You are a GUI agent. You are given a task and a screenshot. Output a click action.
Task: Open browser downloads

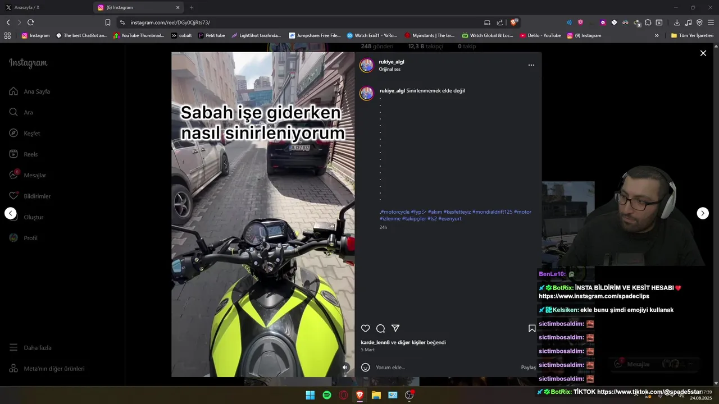coord(677,22)
